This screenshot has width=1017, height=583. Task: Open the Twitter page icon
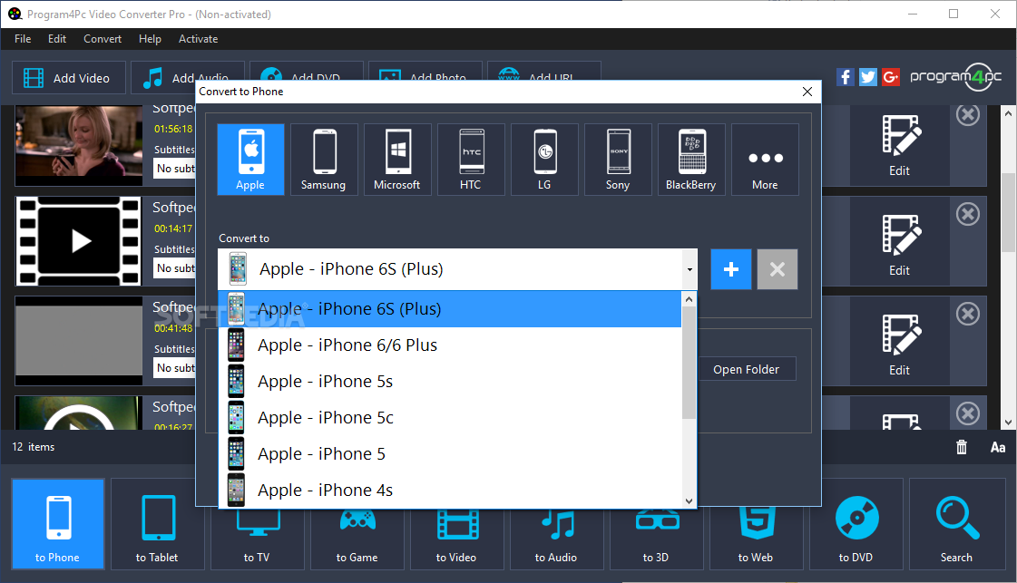(x=868, y=77)
